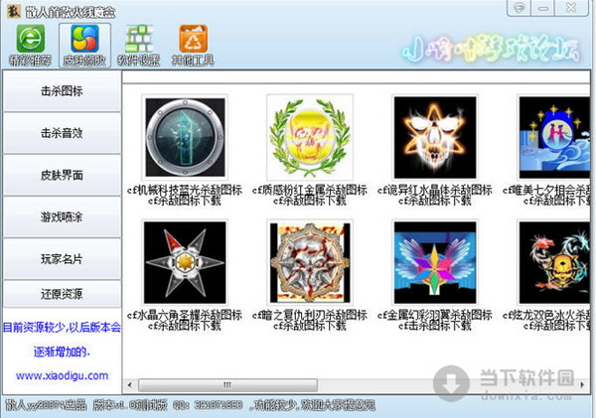Click the cf水晶六角圣耀杀敌图标 caption text
This screenshot has width=596, height=418.
[x=185, y=315]
